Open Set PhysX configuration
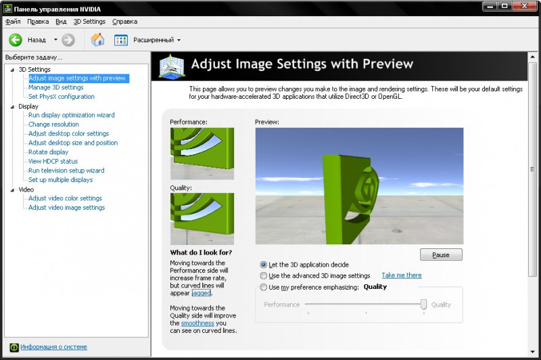 pos(62,97)
